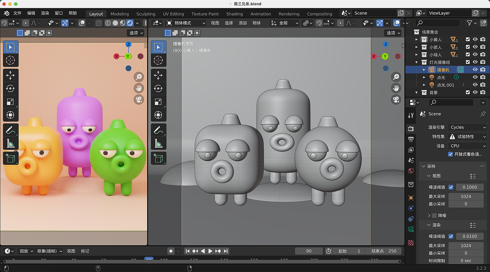490x272 pixels.
Task: Select the Rotate tool
Action: click(11, 89)
